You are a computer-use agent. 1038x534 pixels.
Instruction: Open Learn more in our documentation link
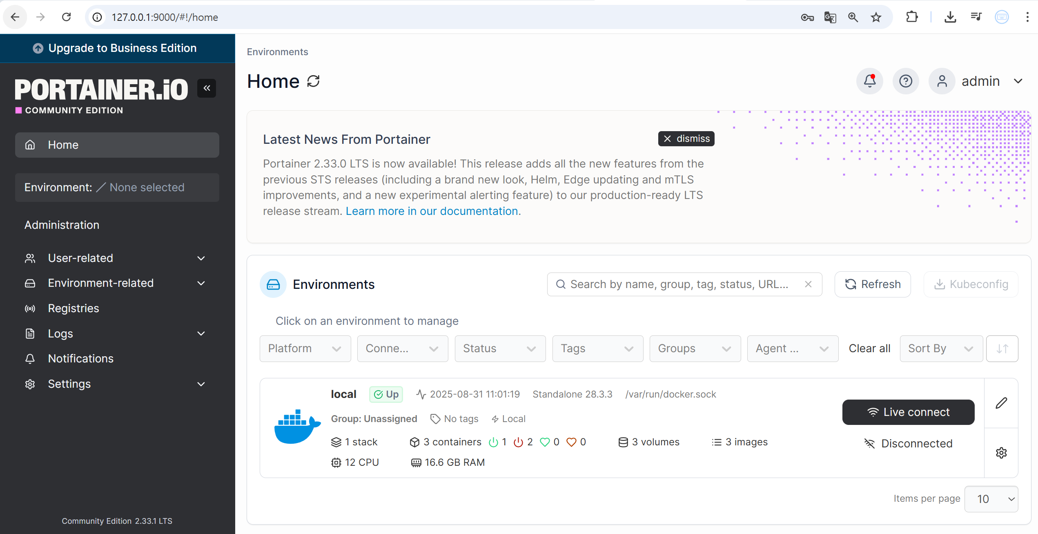(x=433, y=211)
